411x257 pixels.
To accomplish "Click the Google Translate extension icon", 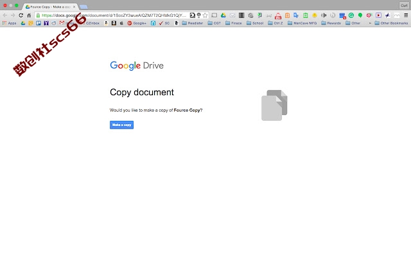I will [x=296, y=15].
